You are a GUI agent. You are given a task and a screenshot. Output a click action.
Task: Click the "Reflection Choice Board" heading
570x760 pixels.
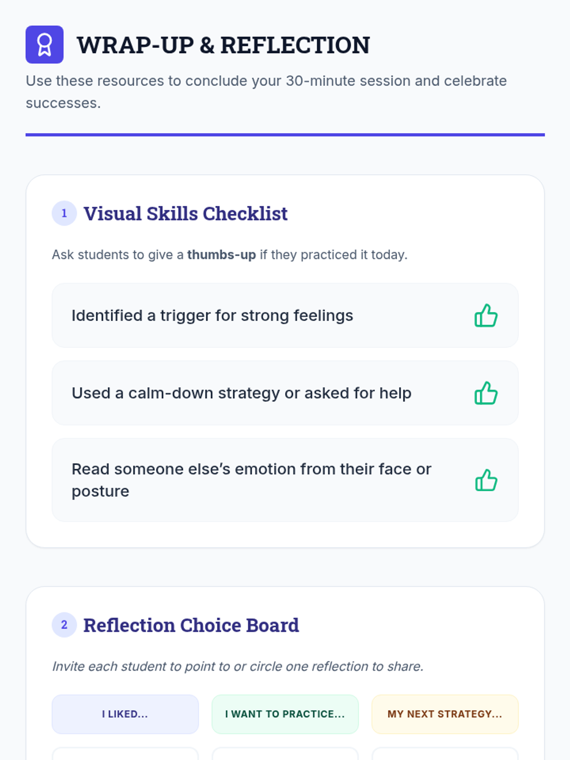coord(191,626)
